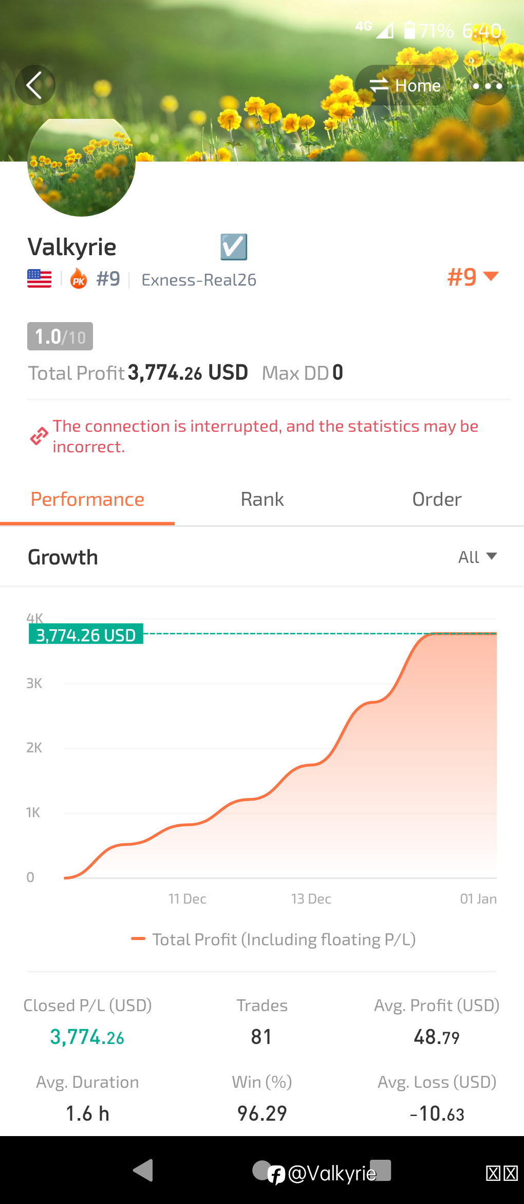Tap the Facebook icon beside @Valkyrie

[276, 1174]
